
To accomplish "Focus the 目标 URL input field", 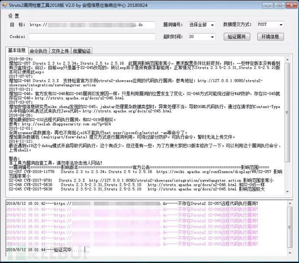I will 92,25.
